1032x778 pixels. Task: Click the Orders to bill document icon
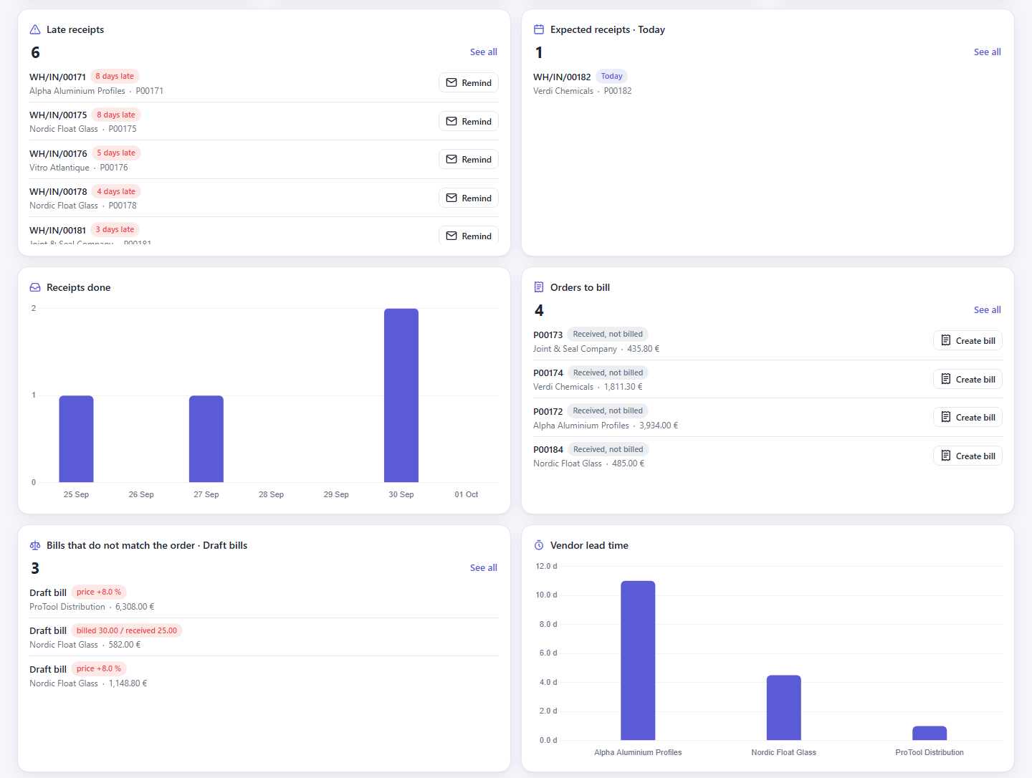539,287
